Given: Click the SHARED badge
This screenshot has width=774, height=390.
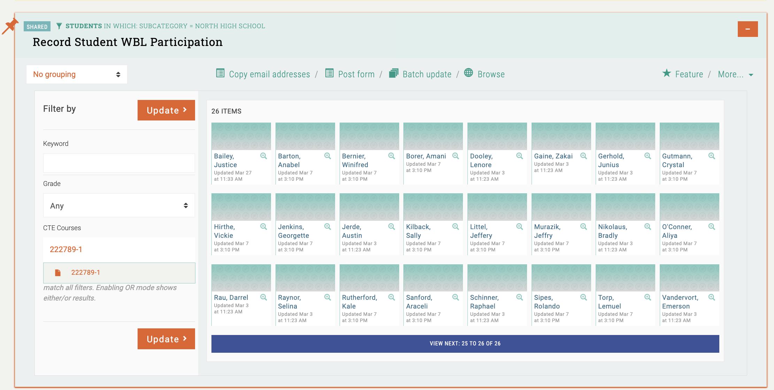Looking at the screenshot, I should tap(37, 26).
